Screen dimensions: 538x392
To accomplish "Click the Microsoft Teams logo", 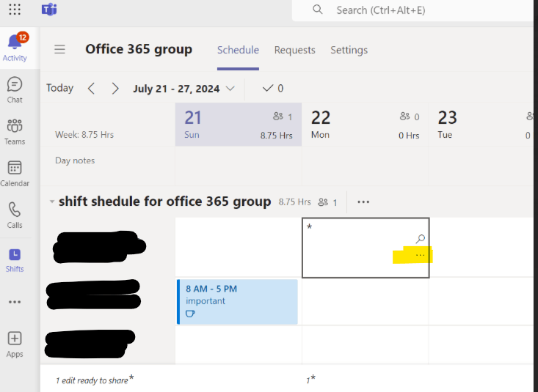I will click(49, 10).
